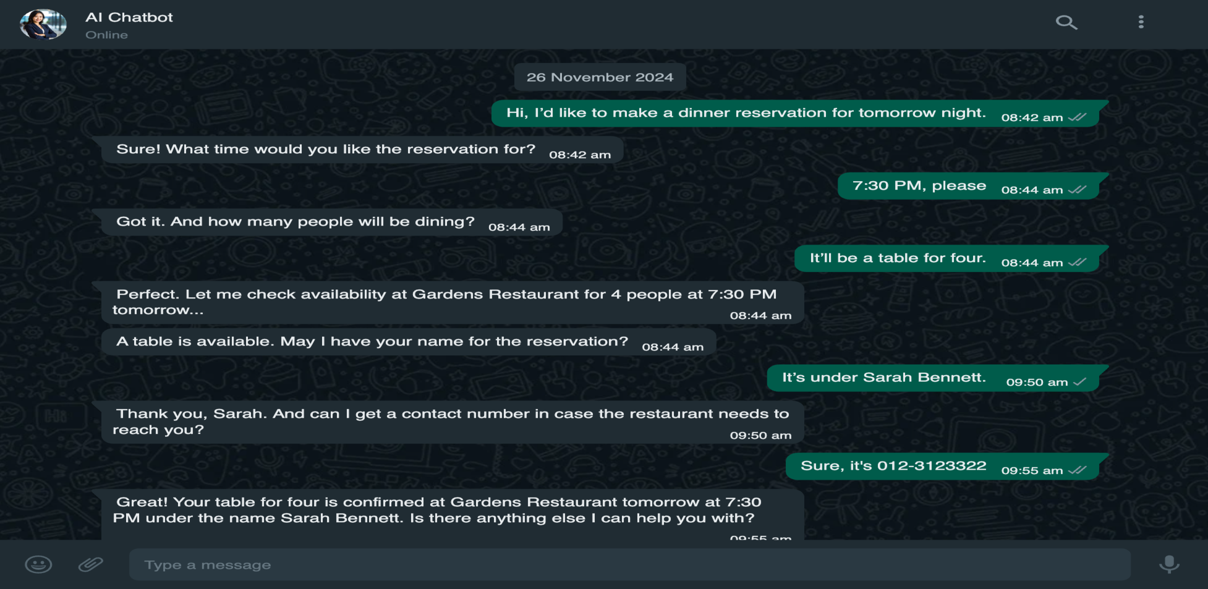Click the AI Chatbot contact name
This screenshot has height=589, width=1208.
[x=129, y=17]
